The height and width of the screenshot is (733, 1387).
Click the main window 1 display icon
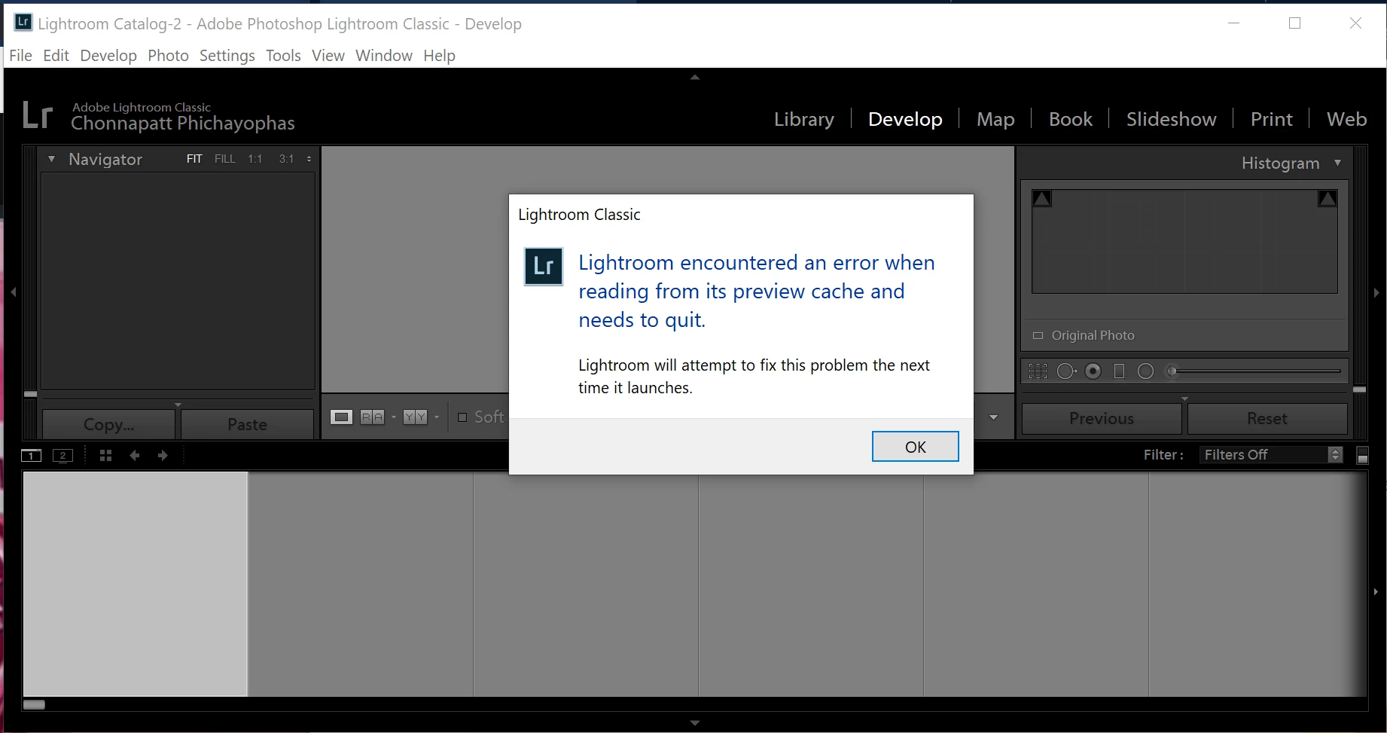tap(31, 455)
